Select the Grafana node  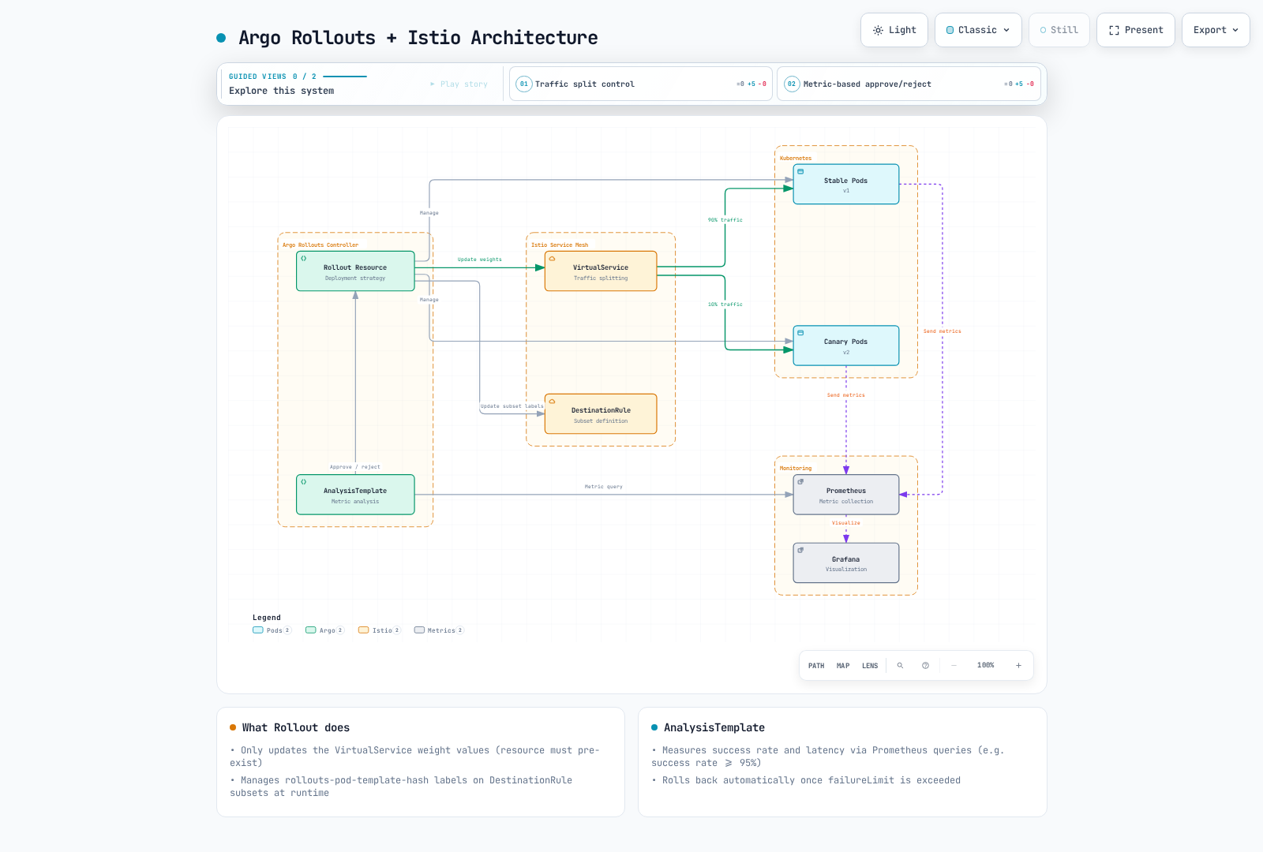point(846,562)
